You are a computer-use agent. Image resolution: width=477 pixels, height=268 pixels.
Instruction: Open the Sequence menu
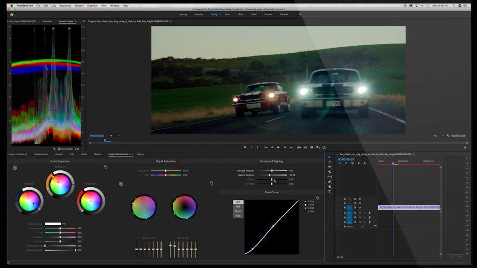pyautogui.click(x=65, y=5)
